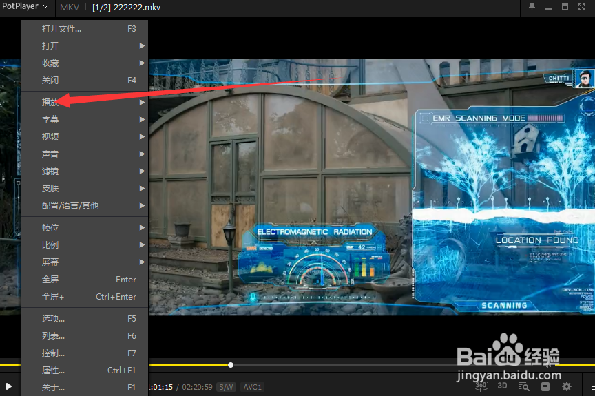This screenshot has width=595, height=396.
Task: Expand the 播放 submenu
Action: (x=85, y=103)
